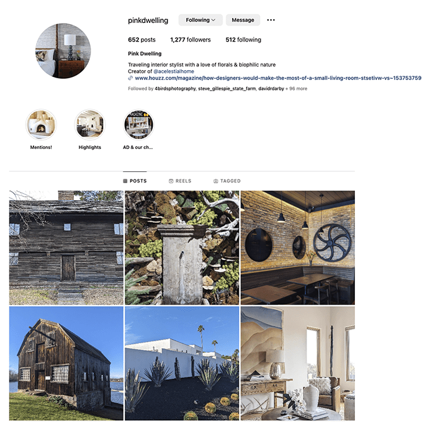The height and width of the screenshot is (422, 422).
Task: View the 512 following list
Action: [243, 40]
